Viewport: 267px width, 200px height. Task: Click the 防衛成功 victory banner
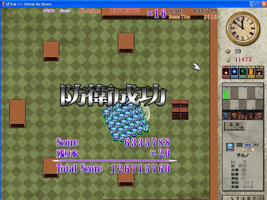click(113, 95)
